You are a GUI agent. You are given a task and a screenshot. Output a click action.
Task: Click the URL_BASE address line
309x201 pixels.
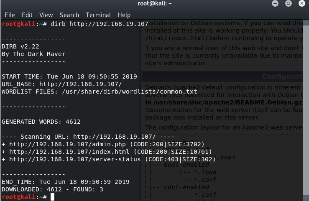pos(62,84)
